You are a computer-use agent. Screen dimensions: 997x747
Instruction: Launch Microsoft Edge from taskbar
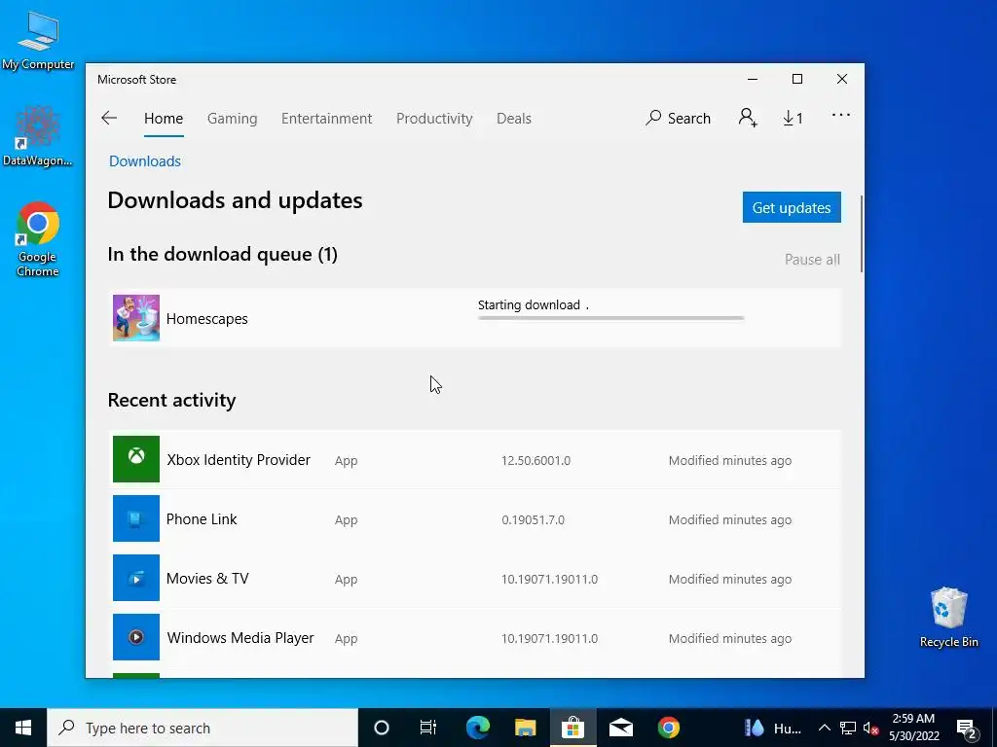[x=477, y=728]
